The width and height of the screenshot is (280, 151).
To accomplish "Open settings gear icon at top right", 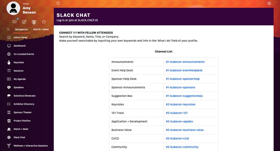I will (269, 3).
